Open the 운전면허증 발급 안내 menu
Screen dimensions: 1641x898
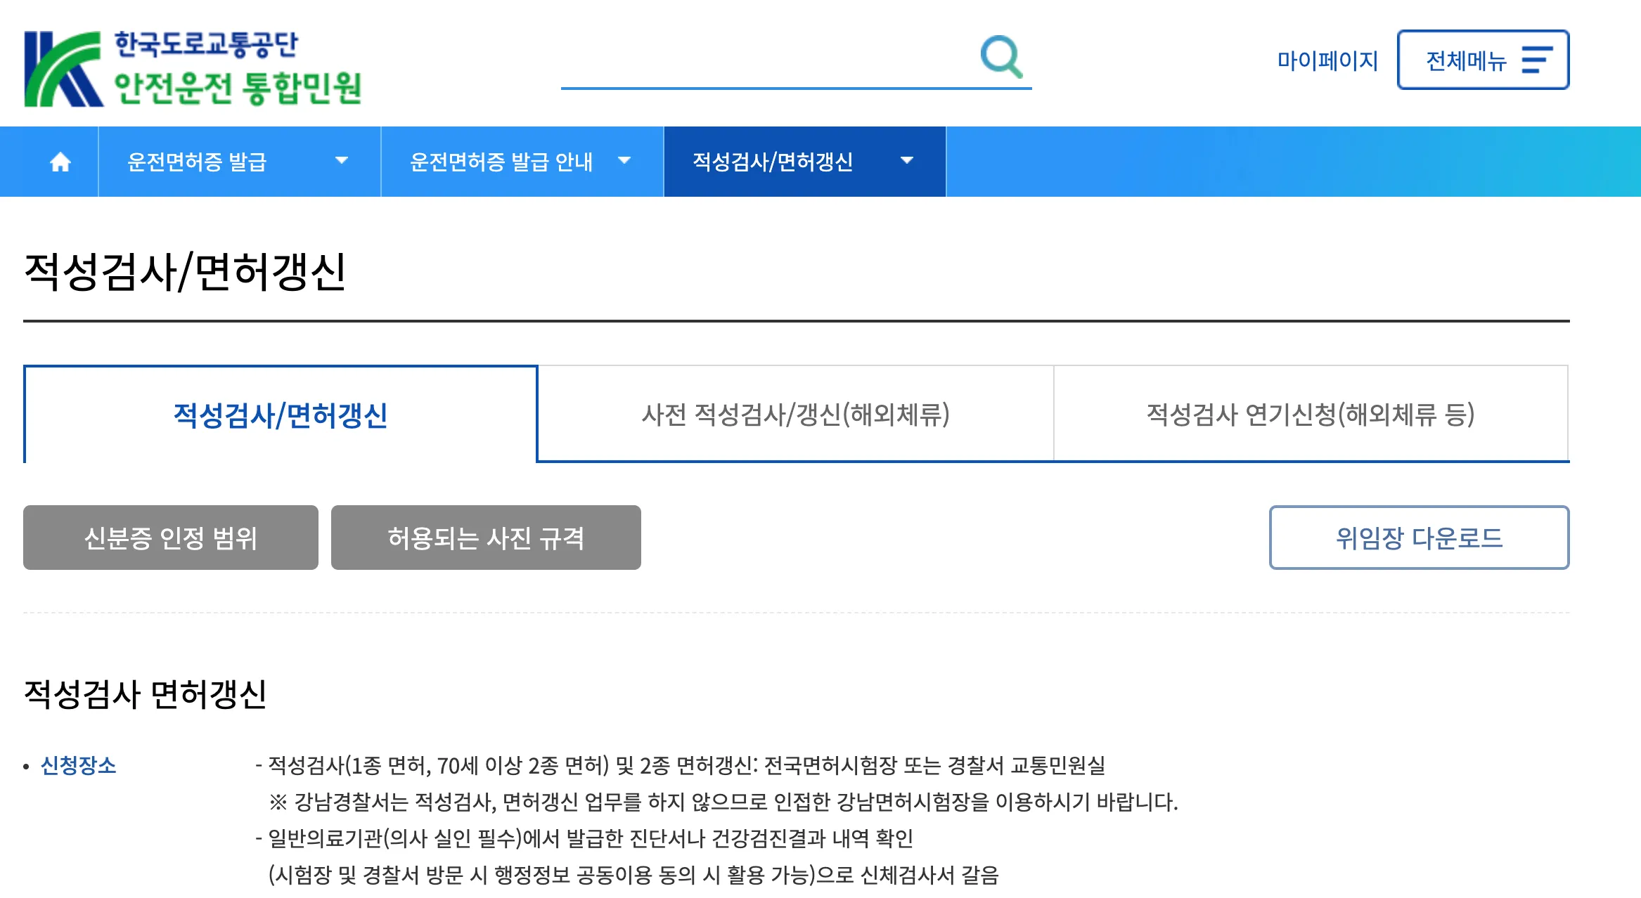click(501, 162)
